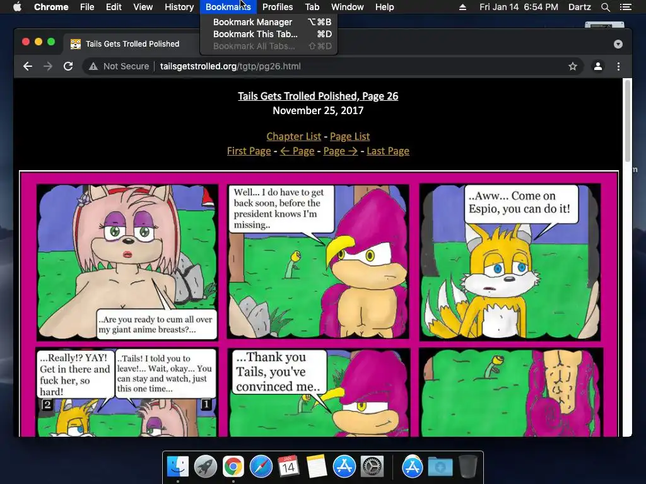The width and height of the screenshot is (646, 484).
Task: Open the Tab menu
Action: tap(312, 7)
